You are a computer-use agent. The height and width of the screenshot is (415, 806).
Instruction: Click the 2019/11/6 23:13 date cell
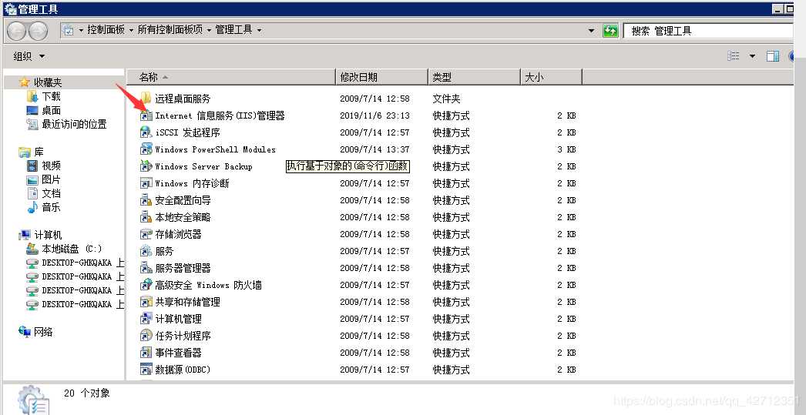[x=374, y=115]
